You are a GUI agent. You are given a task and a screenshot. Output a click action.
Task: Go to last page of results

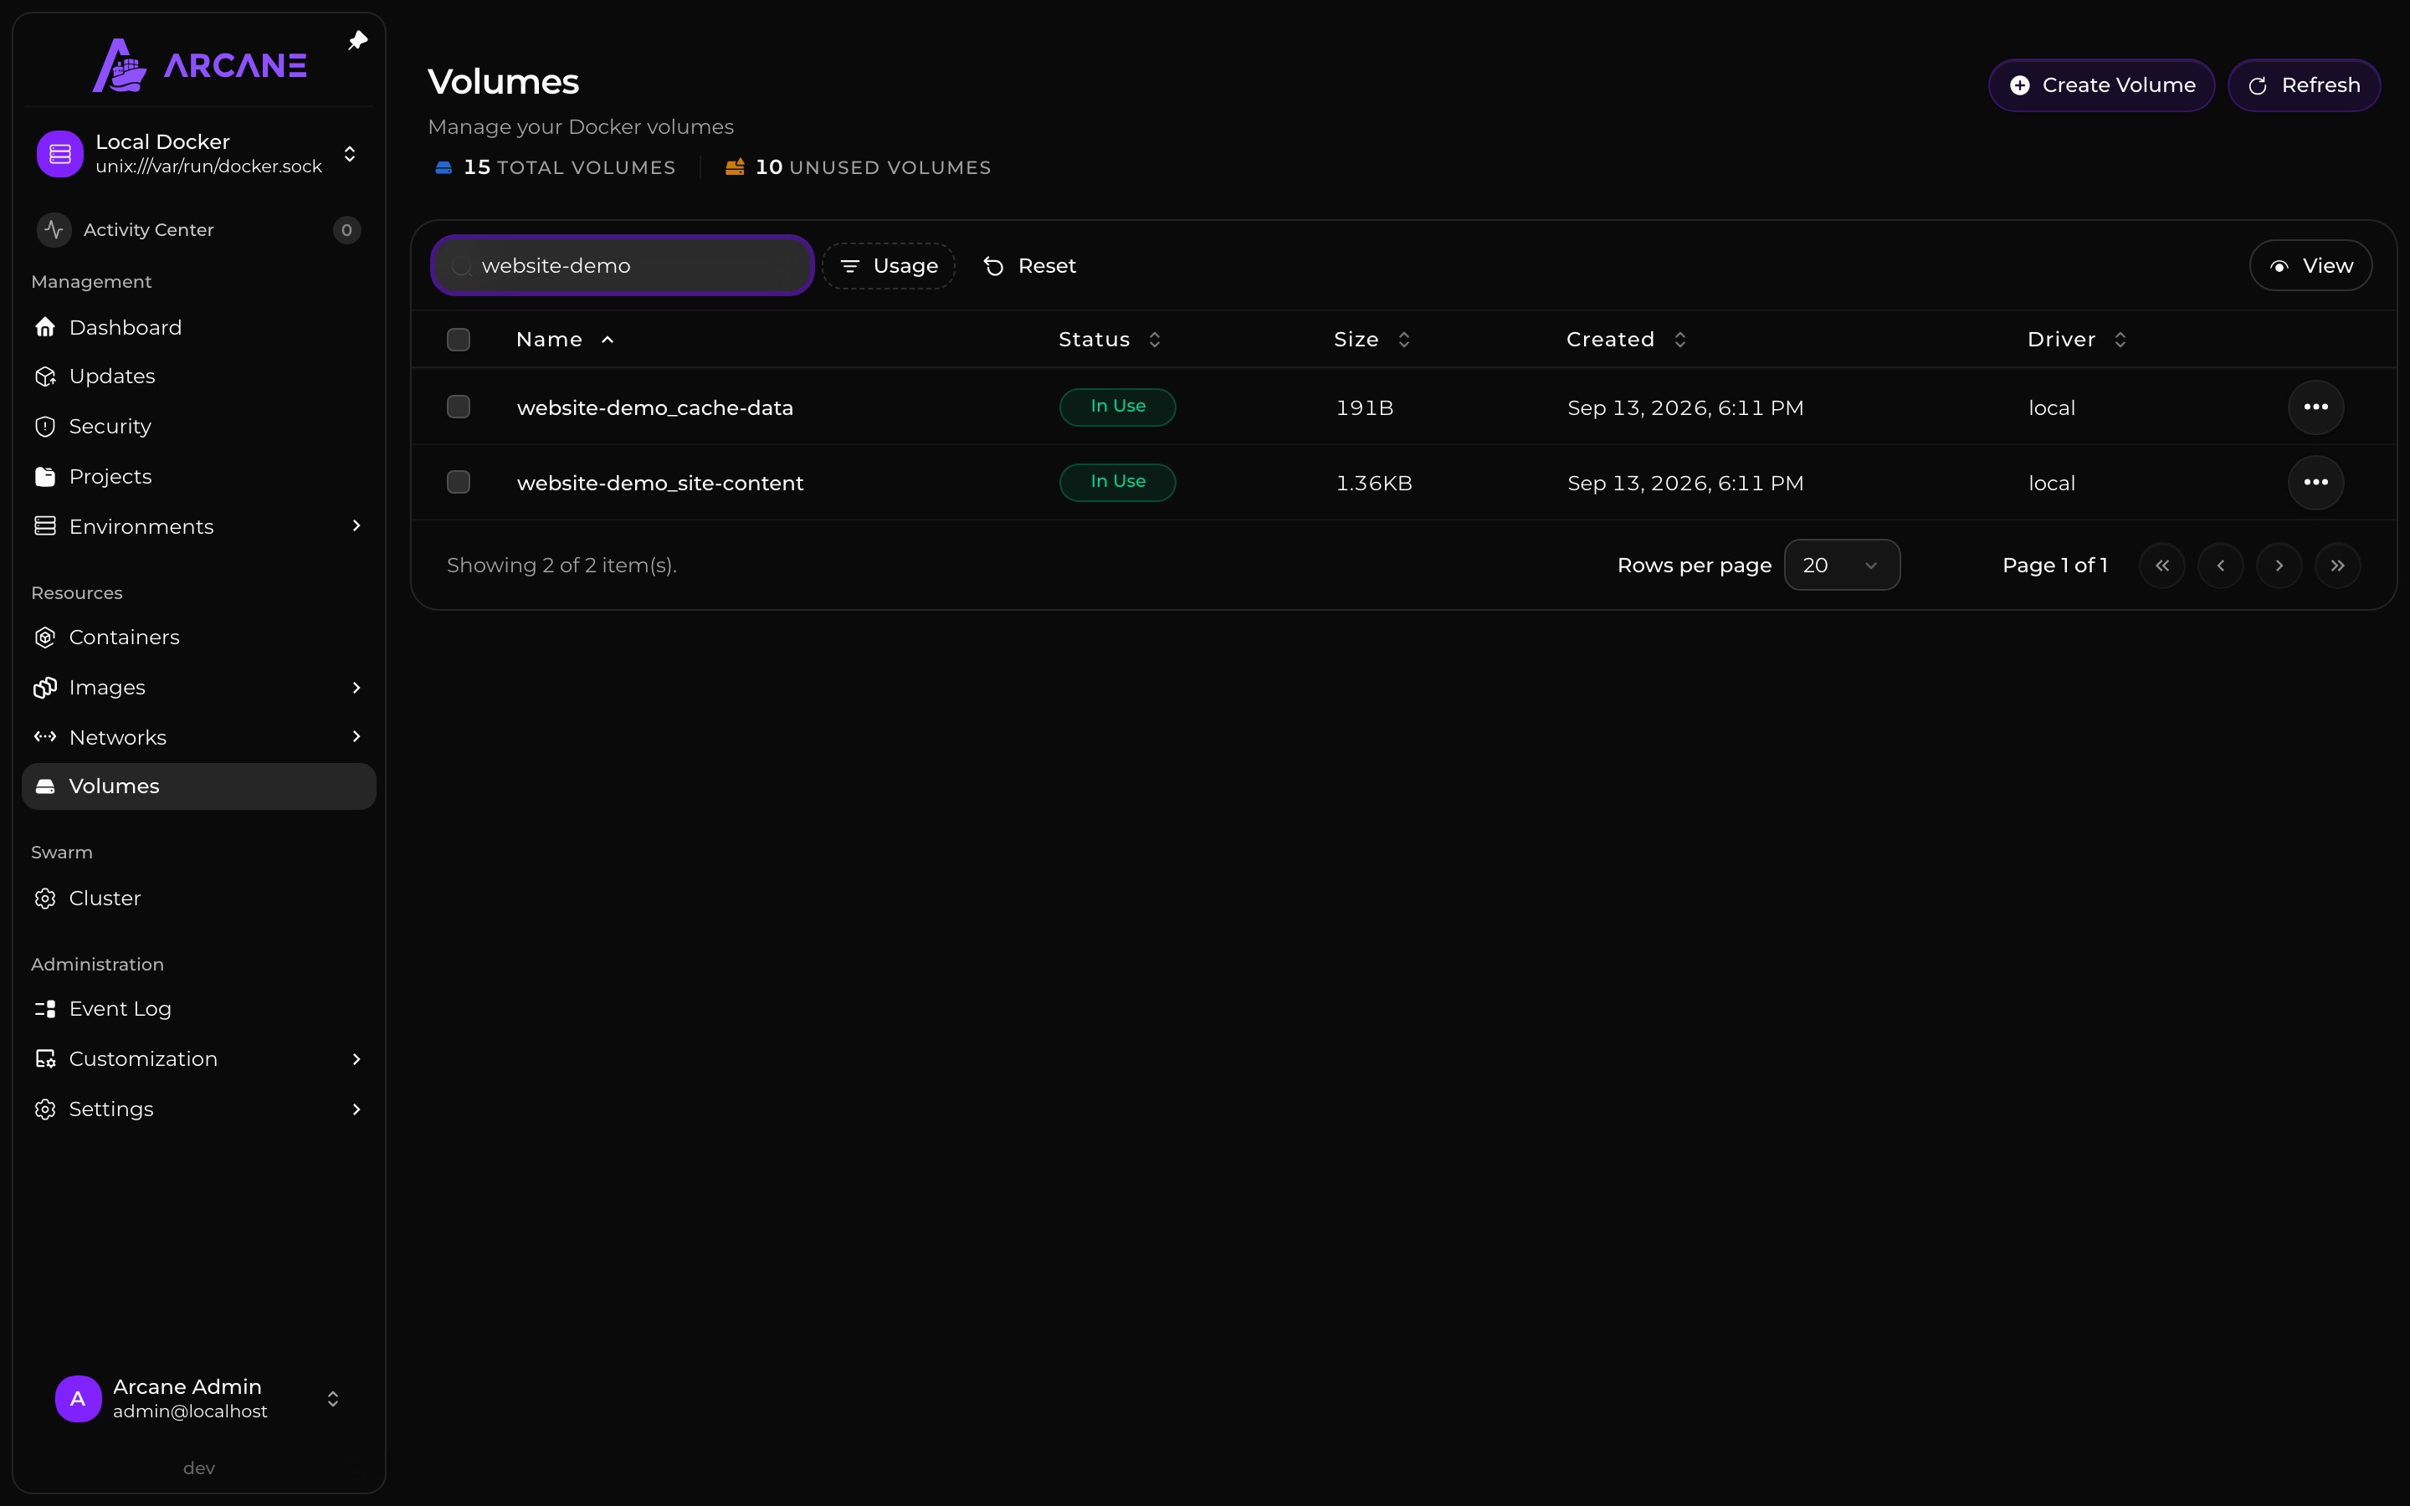click(x=2338, y=566)
